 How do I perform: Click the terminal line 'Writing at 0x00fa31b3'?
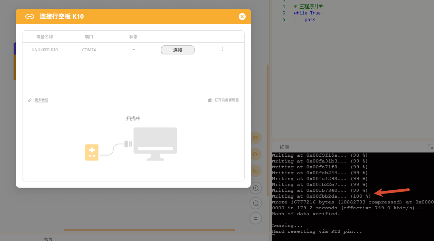(320, 161)
